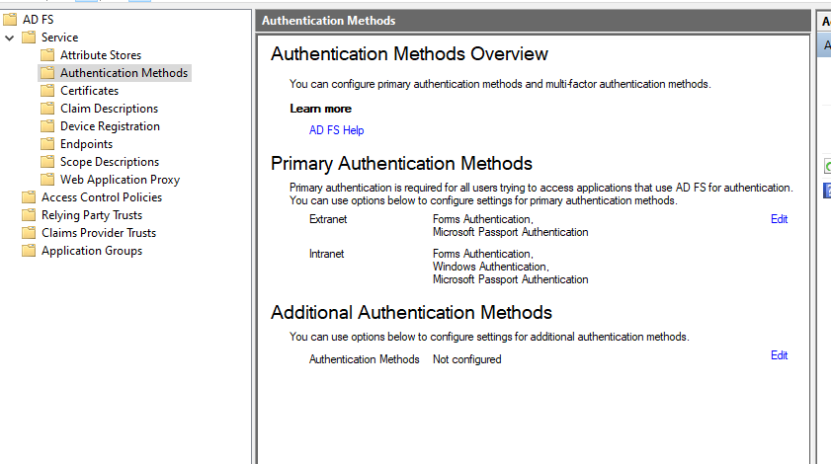This screenshot has width=831, height=464.
Task: Click the Authentication Methods pane header
Action: coord(534,21)
